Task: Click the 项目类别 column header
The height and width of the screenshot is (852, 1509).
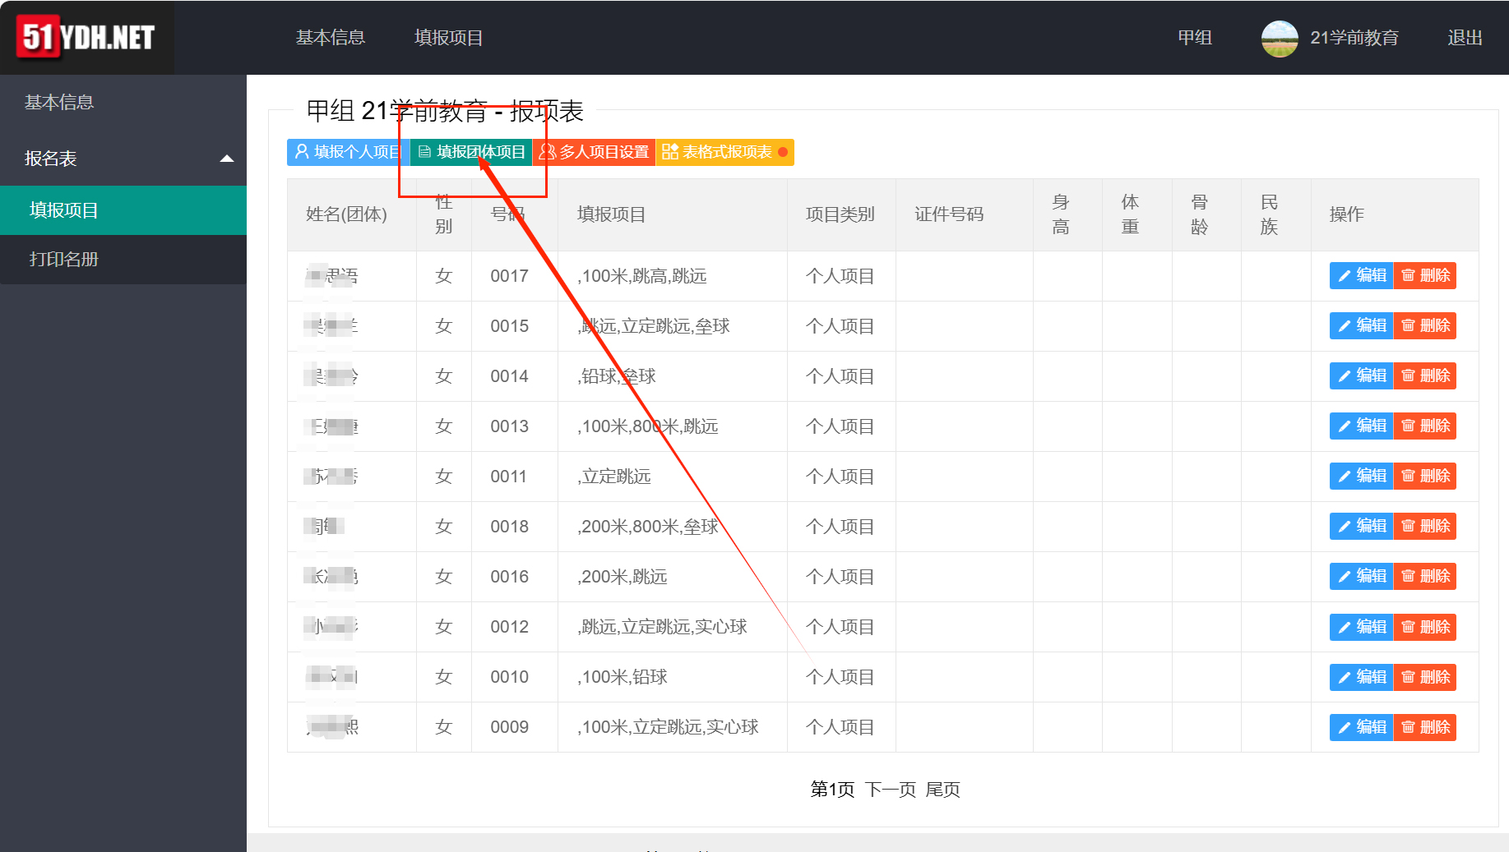Action: (840, 214)
